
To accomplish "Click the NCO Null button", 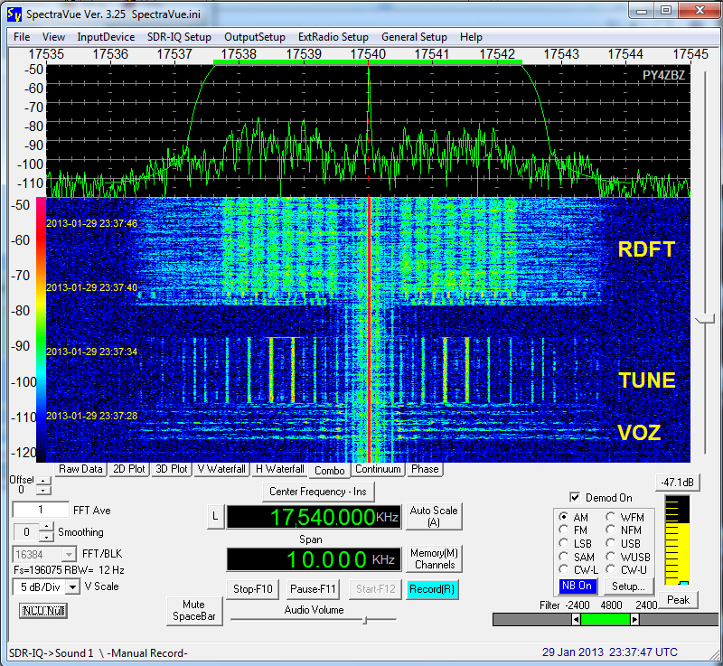I will coord(43,610).
